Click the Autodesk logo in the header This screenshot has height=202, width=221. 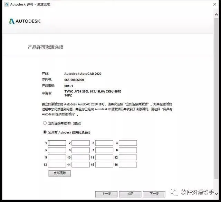click(25, 21)
